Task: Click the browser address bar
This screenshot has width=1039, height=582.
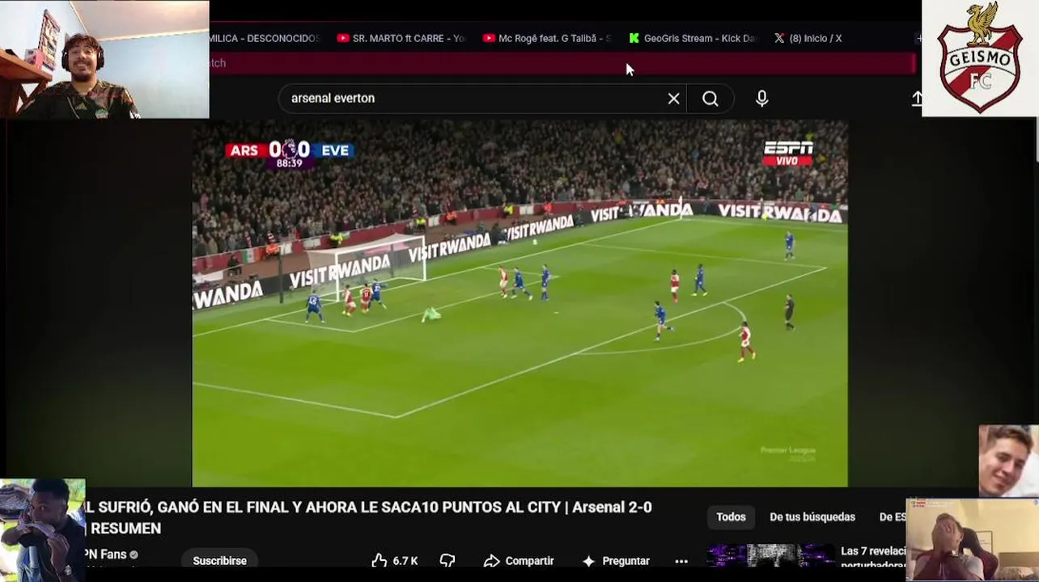Action: click(x=562, y=63)
